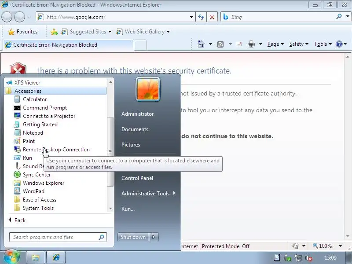Click Back in the programs list
Screen dimensions: 352x264
point(17,220)
